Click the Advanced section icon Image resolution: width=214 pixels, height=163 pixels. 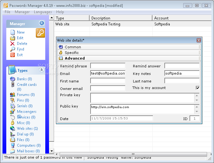pos(61,58)
